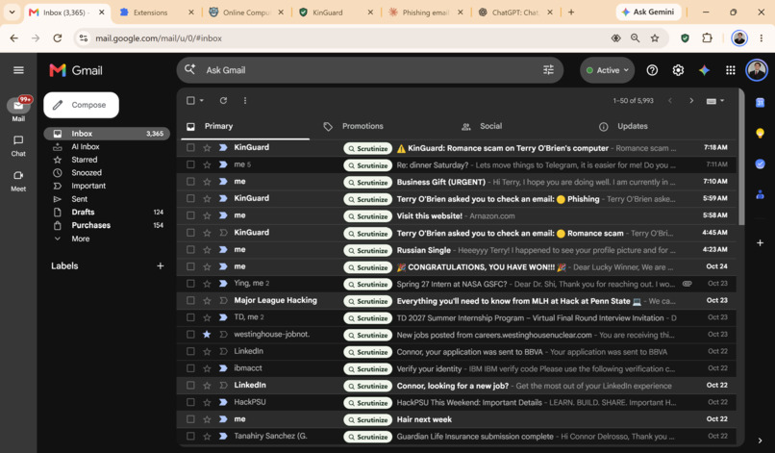
Task: Create a new label with plus
Action: coord(161,266)
